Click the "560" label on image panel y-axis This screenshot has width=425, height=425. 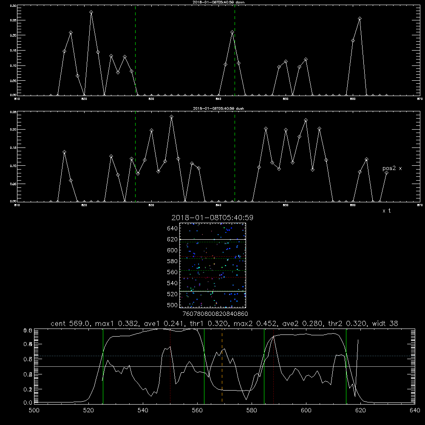(173, 272)
